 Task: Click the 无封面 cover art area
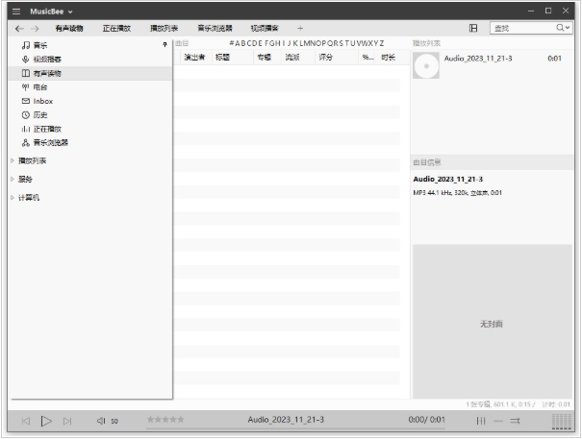point(493,321)
